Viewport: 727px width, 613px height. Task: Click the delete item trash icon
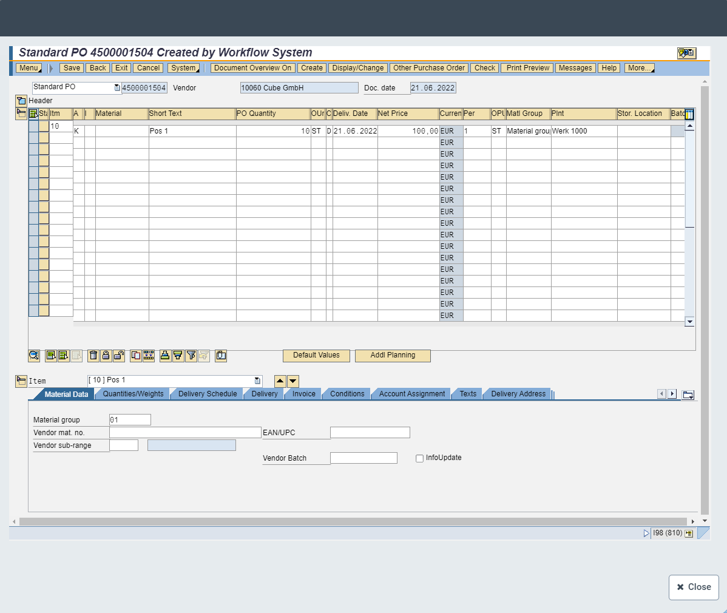coord(93,356)
